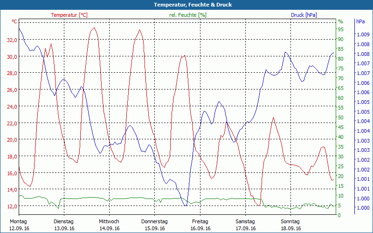Pick the Freitag 16.09.16 date marker

tap(200, 225)
